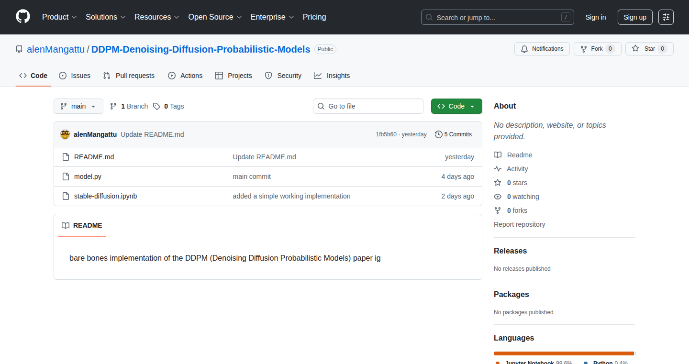689x364 pixels.
Task: Open the README.md file
Action: pyautogui.click(x=94, y=157)
